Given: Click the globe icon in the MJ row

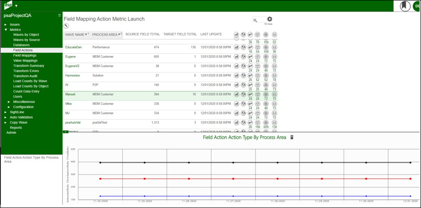Looking at the screenshot, I should pyautogui.click(x=243, y=113).
